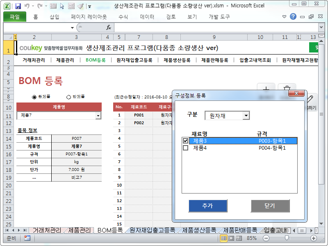The height and width of the screenshot is (246, 328).
Task: Click the 85% zoom level in status bar
Action: pyautogui.click(x=252, y=238)
